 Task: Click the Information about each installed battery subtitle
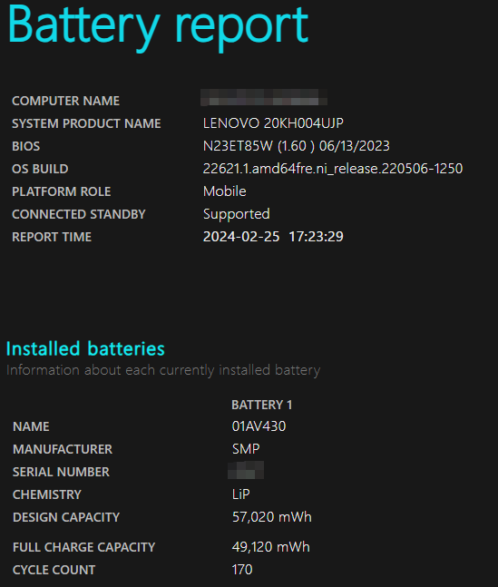click(163, 370)
